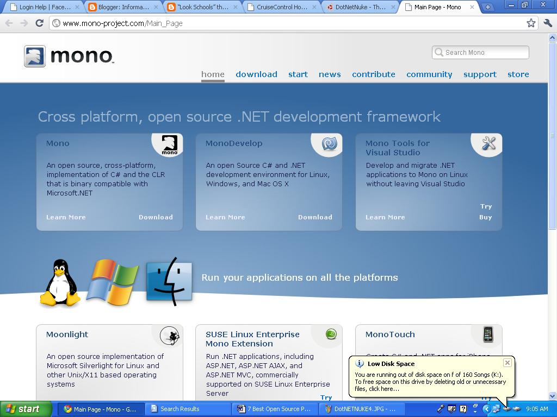The width and height of the screenshot is (557, 417).
Task: Click the magnifier icon in Search Mono
Action: pos(439,53)
